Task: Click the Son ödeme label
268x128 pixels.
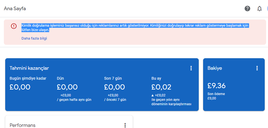Action: click(x=216, y=94)
